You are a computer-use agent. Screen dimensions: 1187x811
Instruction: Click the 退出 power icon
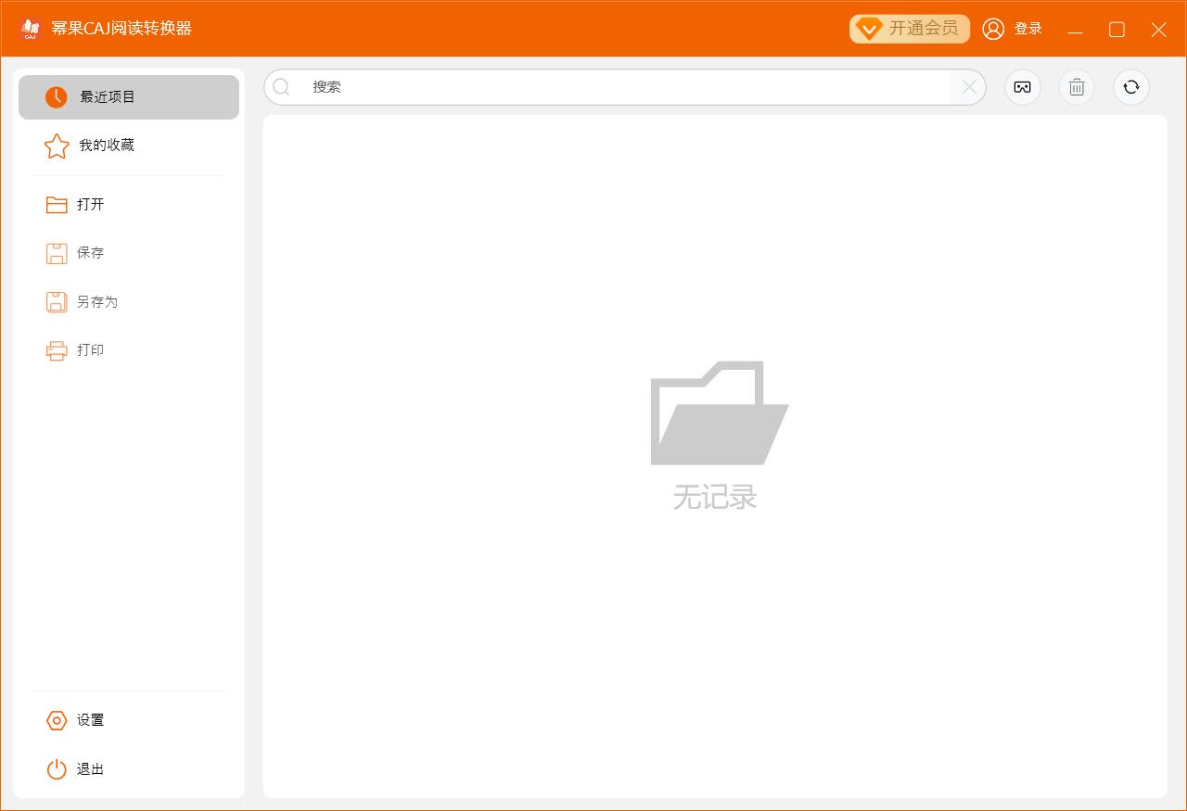[x=57, y=769]
